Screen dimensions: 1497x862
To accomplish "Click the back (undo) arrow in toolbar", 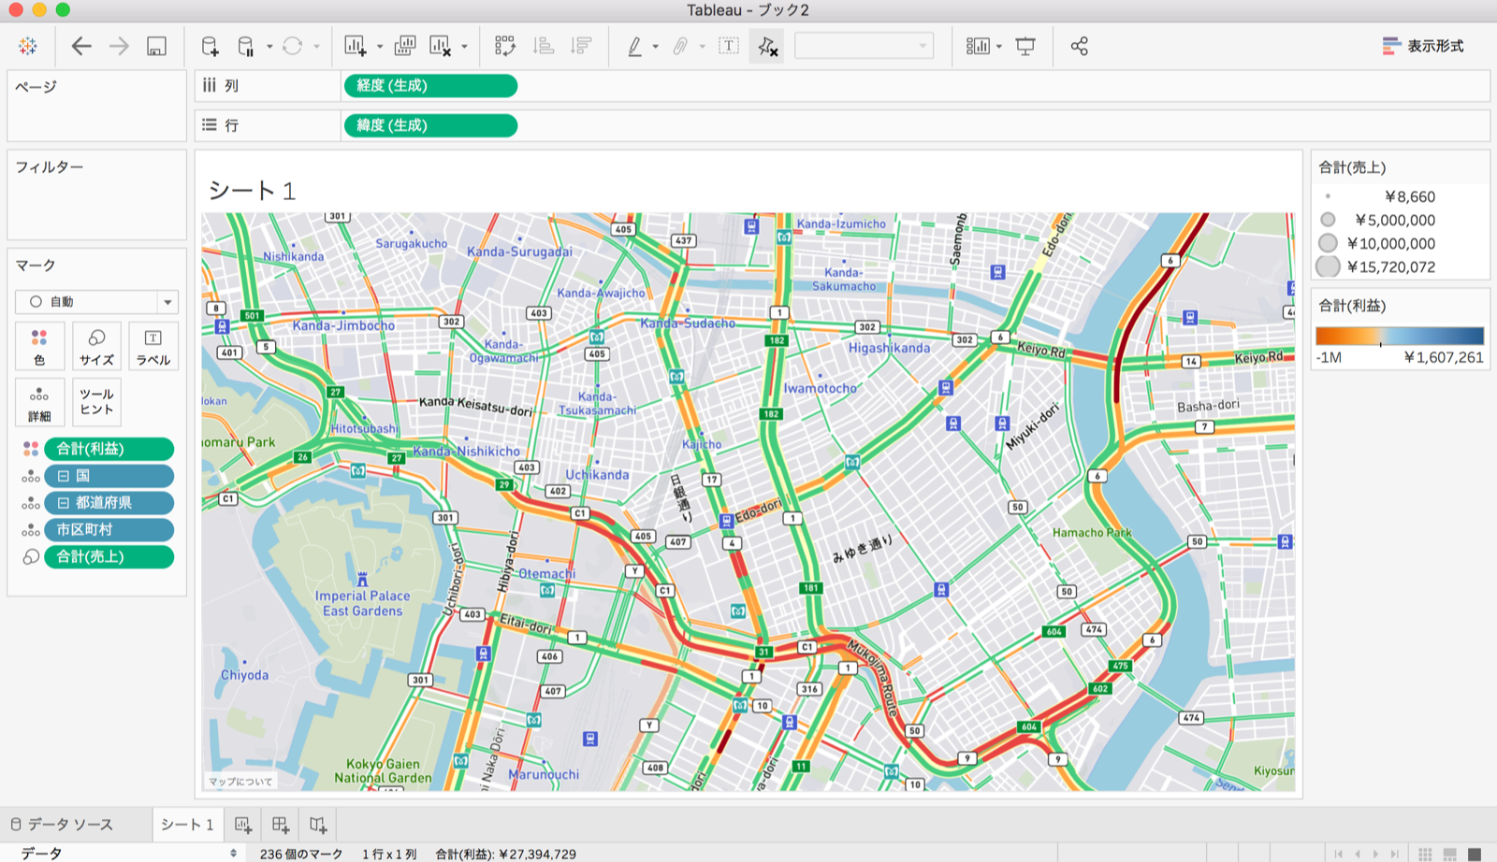I will click(x=81, y=46).
